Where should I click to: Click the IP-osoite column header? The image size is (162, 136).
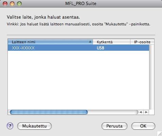coord(142,42)
